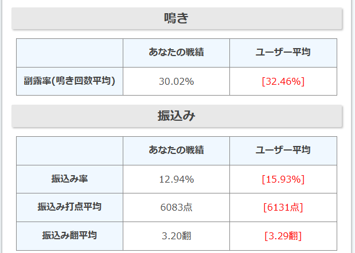Click the 振込み翻平均 row label

69,236
